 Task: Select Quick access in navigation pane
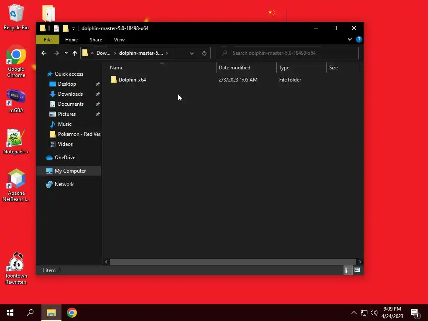tap(69, 74)
